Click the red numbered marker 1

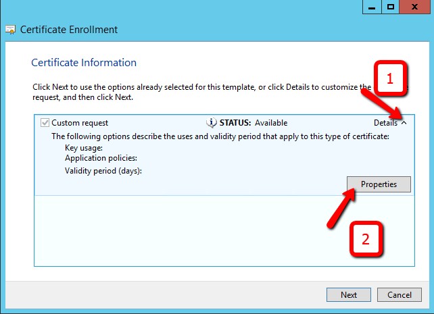[x=390, y=79]
